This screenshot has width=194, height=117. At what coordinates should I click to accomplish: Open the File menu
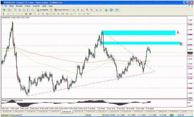[6, 6]
